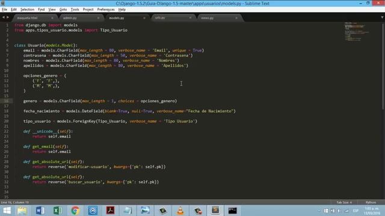Click the network signal tray icon

point(346,211)
